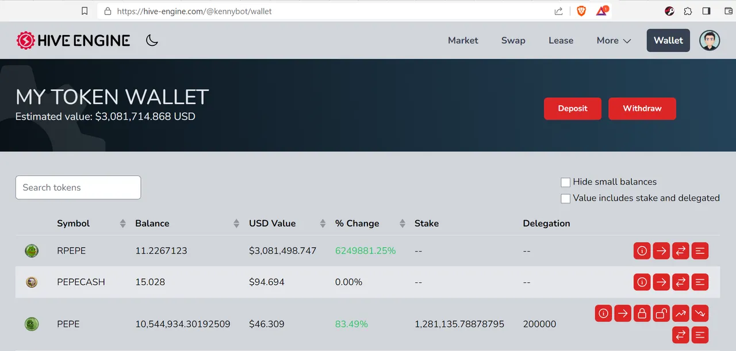Sort table by Symbol column arrows
Viewport: 736px width, 351px height.
122,223
